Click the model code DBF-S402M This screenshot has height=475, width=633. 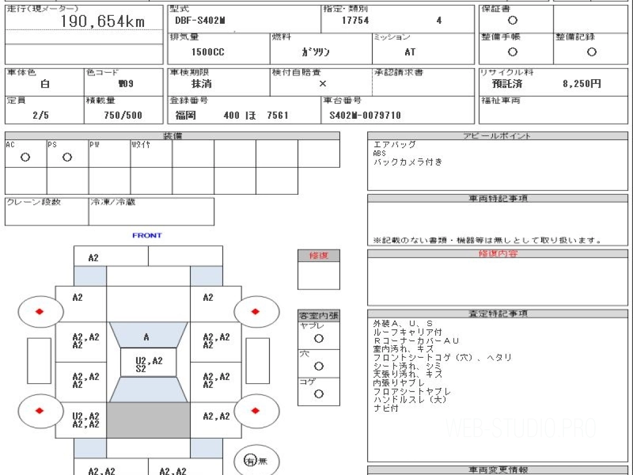coord(200,21)
